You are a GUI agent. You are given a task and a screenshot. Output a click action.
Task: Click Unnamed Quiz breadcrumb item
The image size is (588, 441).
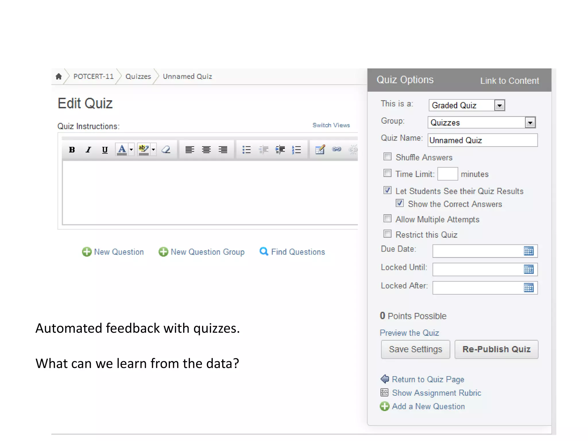click(x=187, y=76)
